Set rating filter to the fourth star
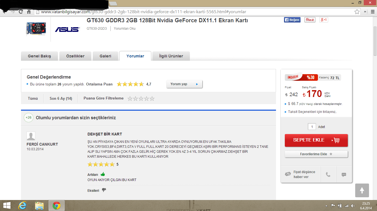The image size is (377, 211). [147, 98]
